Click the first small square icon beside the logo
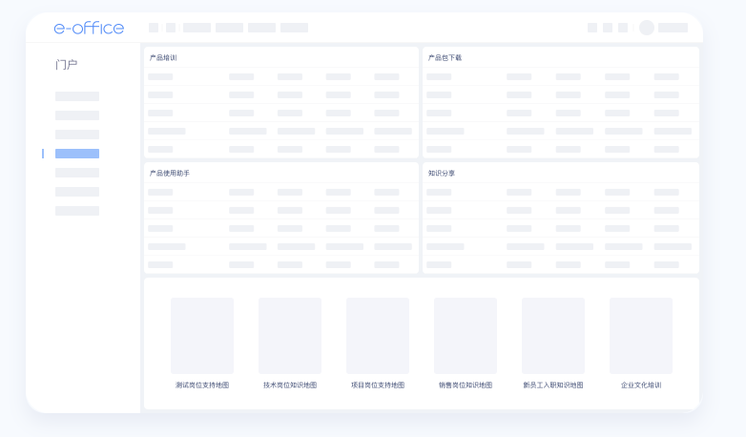The image size is (746, 437). 154,28
